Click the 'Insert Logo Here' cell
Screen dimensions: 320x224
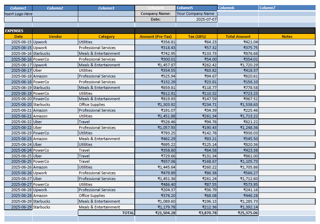(x=18, y=14)
